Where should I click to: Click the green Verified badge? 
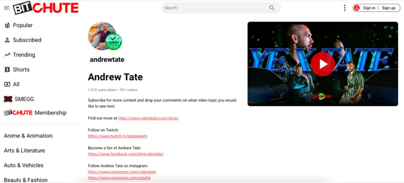click(x=113, y=41)
